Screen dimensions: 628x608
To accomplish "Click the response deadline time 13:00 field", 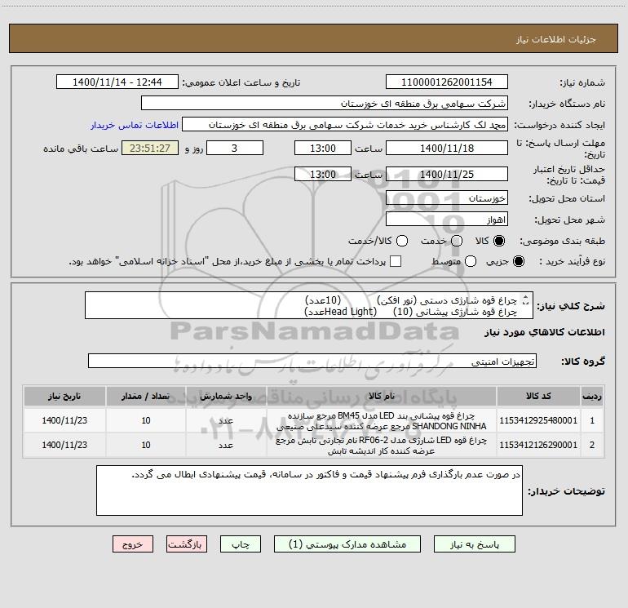I will pos(323,148).
